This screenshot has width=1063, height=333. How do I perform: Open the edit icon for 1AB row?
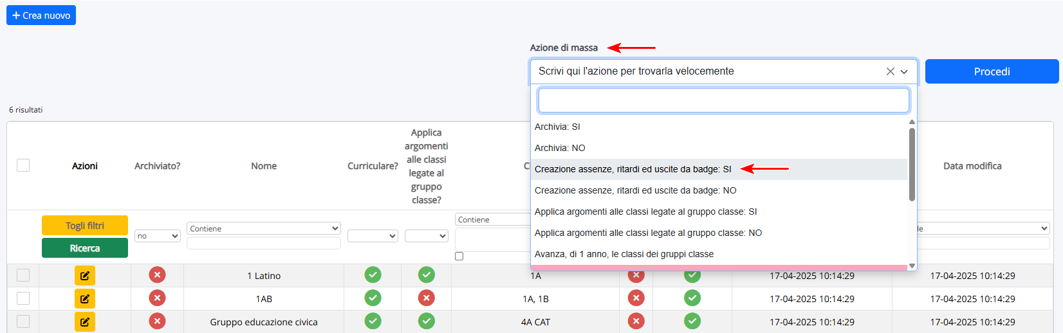(84, 299)
